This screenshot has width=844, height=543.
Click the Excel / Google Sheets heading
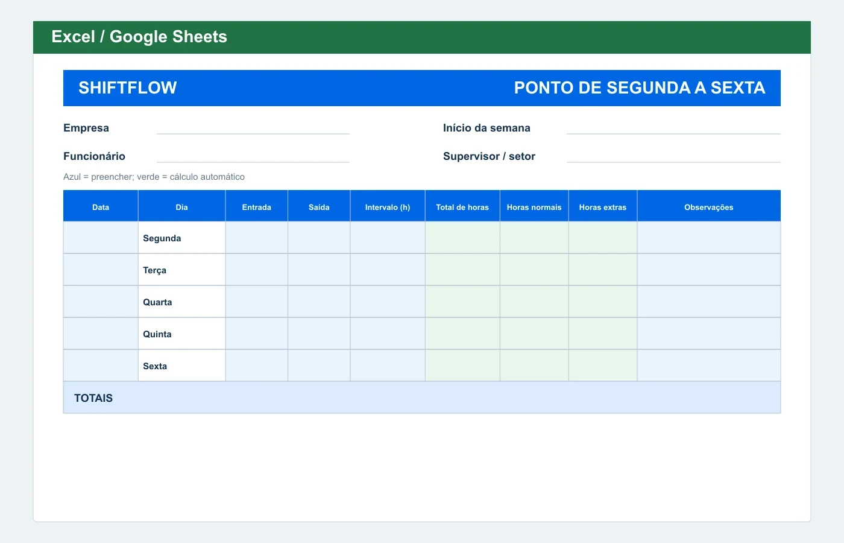pos(139,37)
